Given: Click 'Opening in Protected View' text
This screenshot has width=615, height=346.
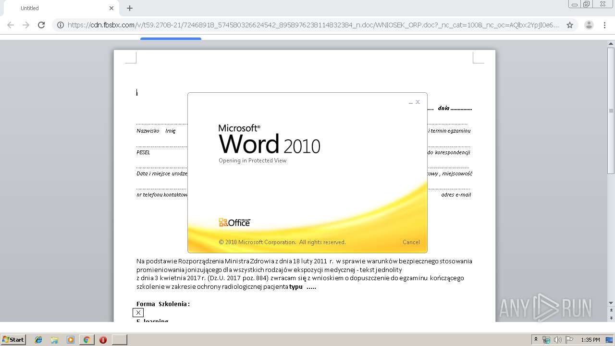Looking at the screenshot, I should point(252,161).
